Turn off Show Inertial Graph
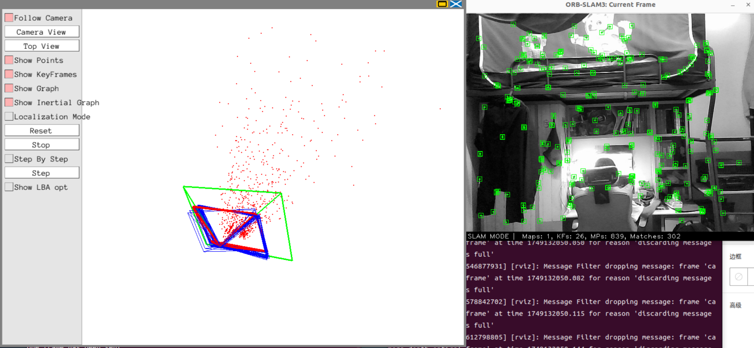This screenshot has height=348, width=754. tap(9, 102)
